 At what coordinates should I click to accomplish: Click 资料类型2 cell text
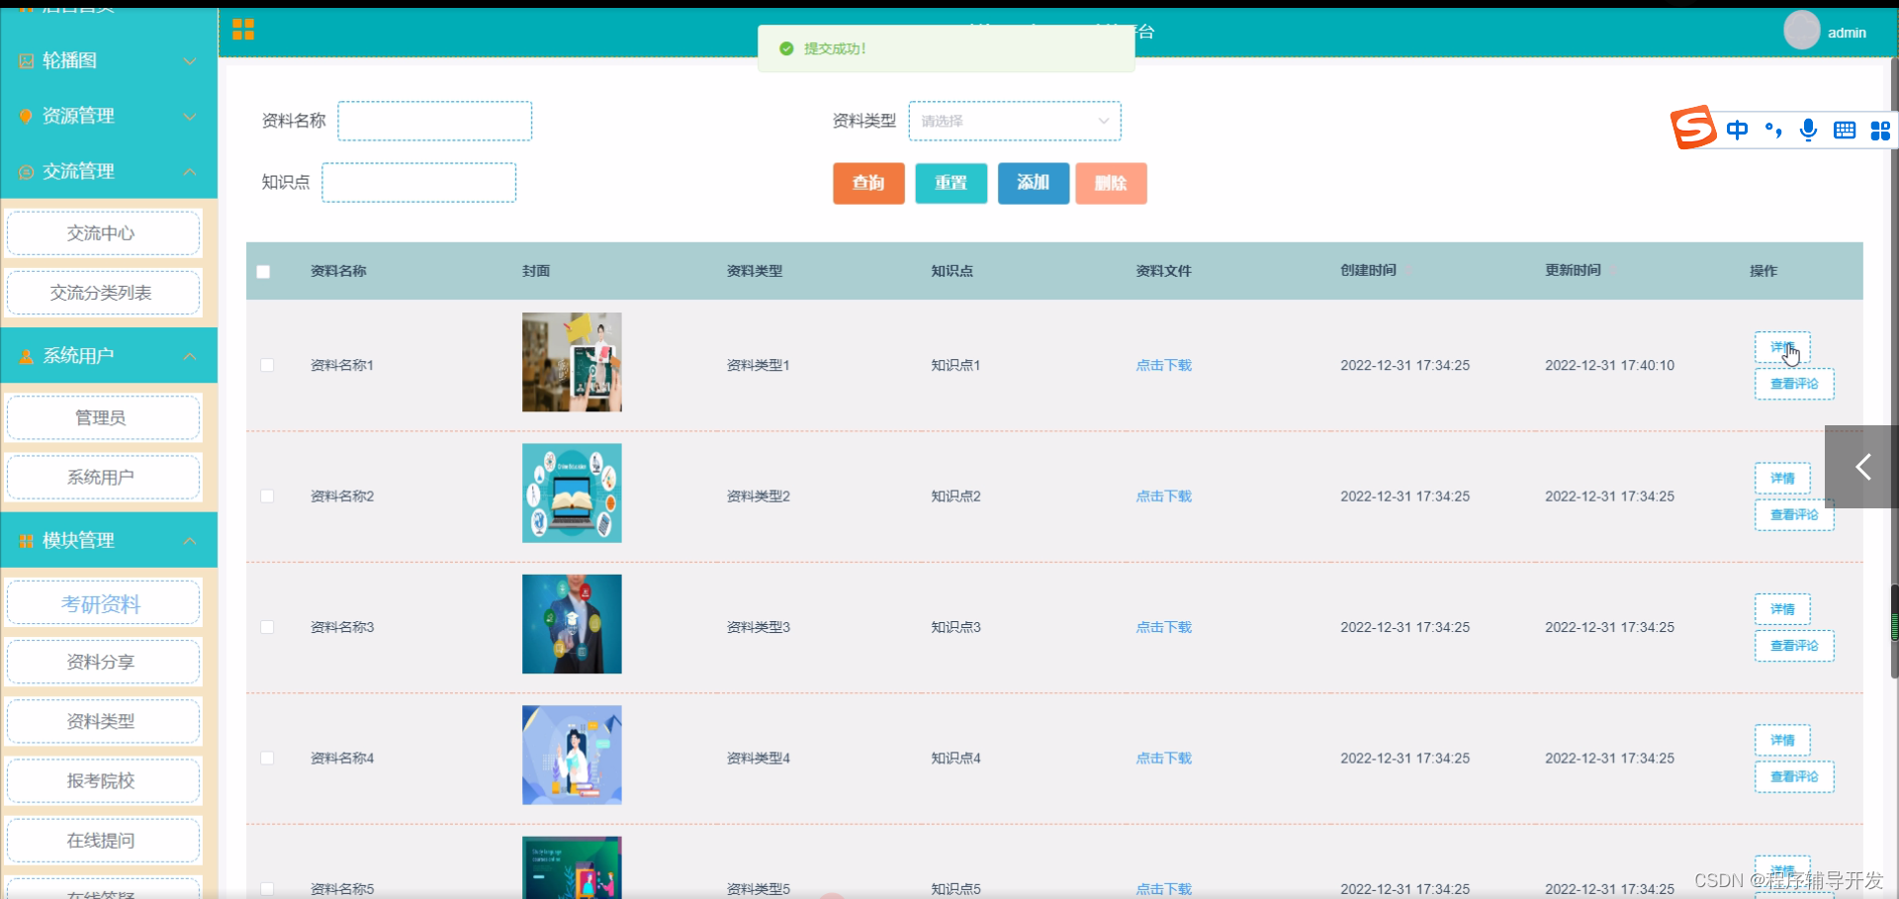click(x=758, y=496)
